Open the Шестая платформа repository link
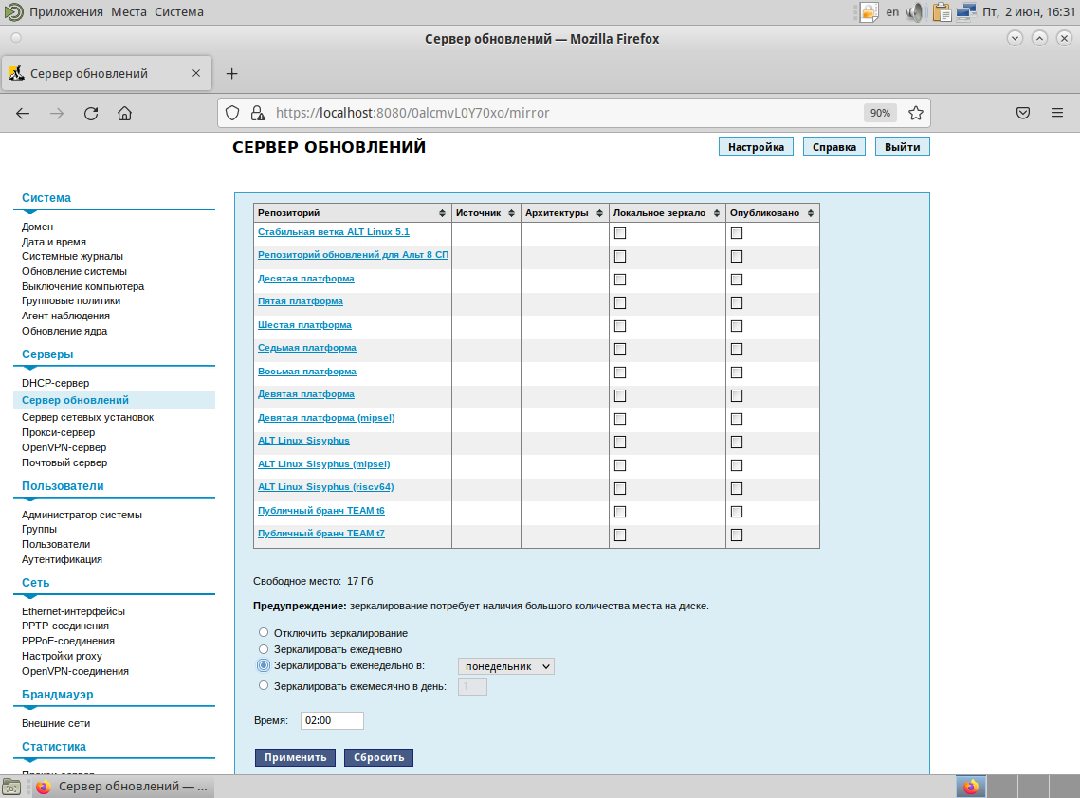This screenshot has height=798, width=1080. (x=304, y=325)
